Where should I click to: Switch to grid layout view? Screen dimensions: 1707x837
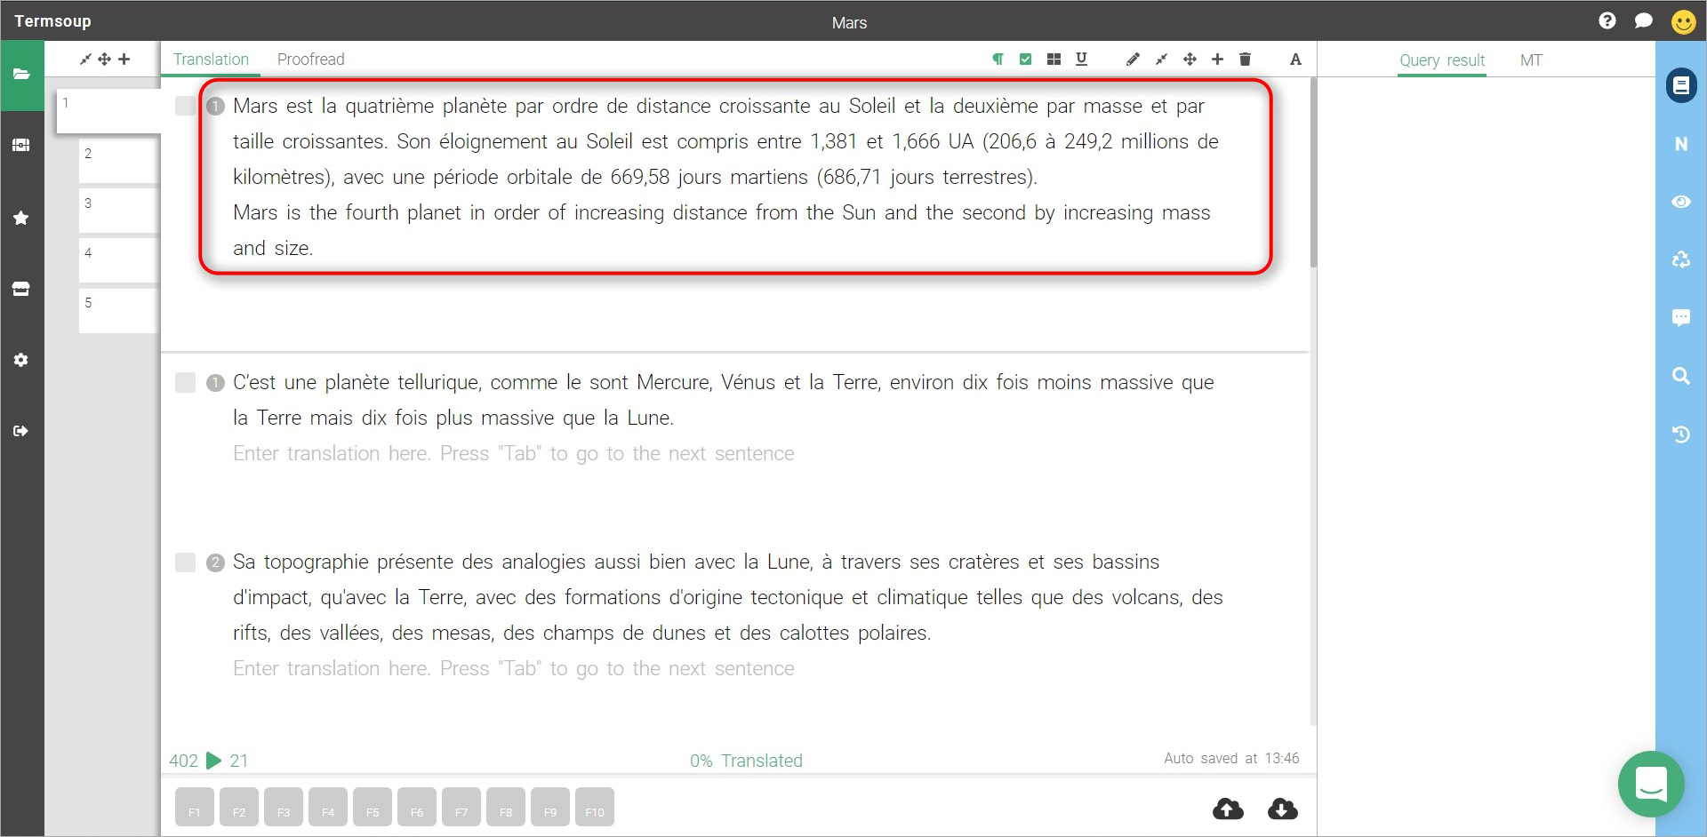point(1054,60)
